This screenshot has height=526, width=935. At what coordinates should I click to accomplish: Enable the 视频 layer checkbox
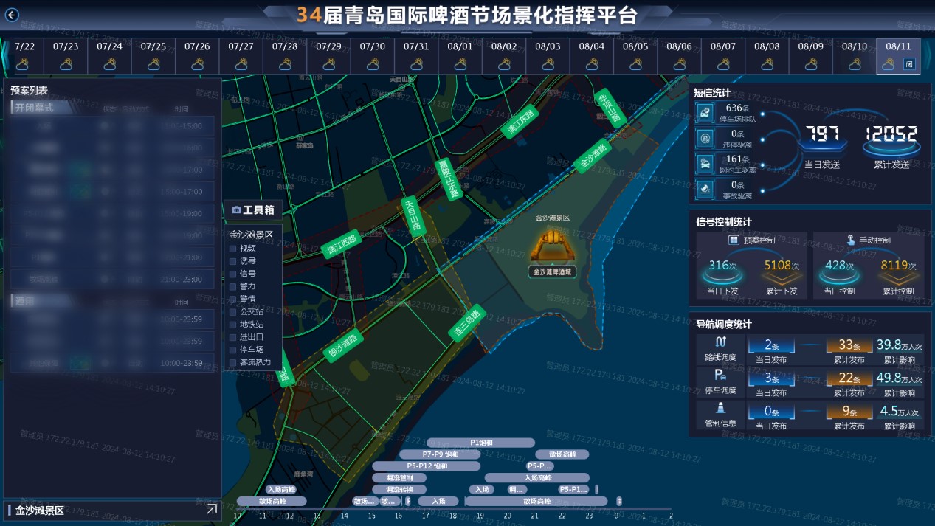point(232,249)
